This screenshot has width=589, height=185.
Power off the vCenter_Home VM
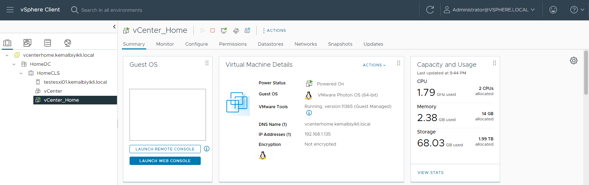point(213,30)
